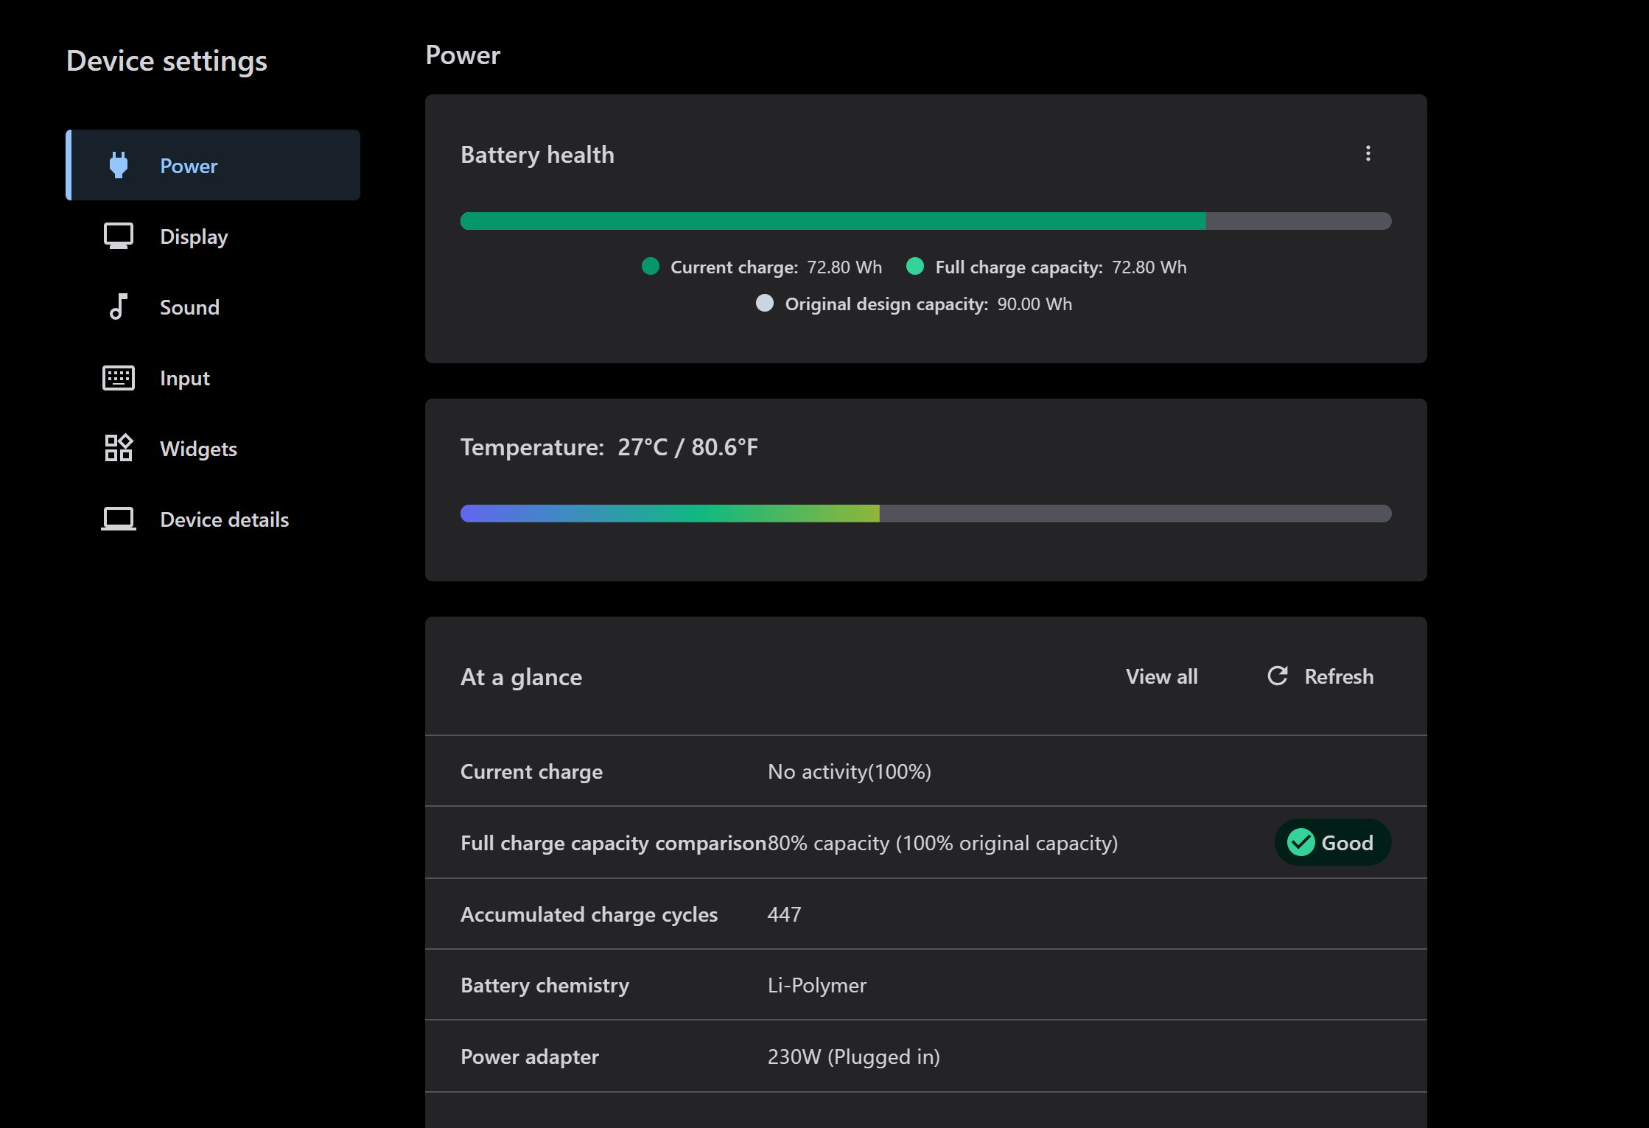
Task: Click the Original design capacity legend dot
Action: (765, 304)
